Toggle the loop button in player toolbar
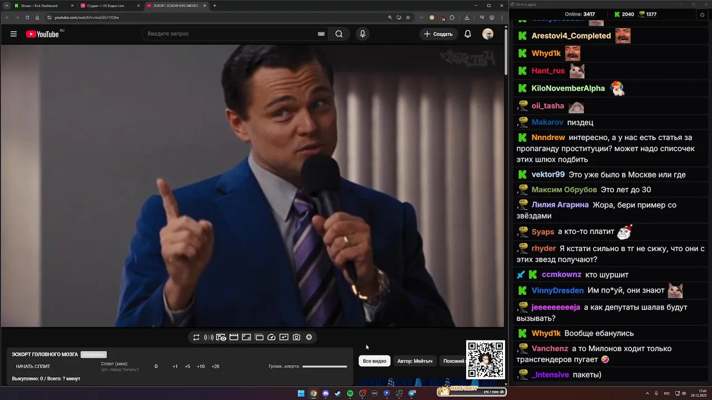 click(x=196, y=337)
